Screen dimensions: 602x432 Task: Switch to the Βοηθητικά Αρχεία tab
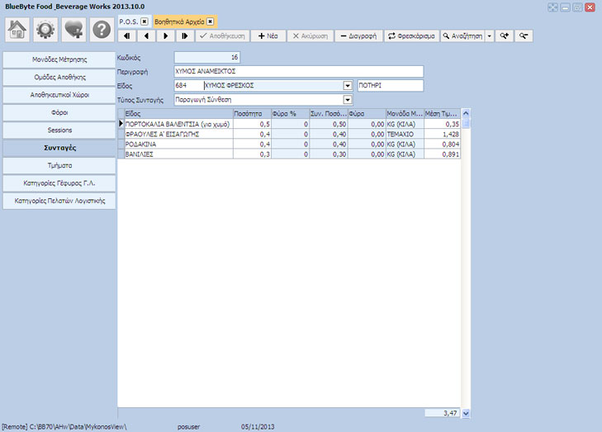pos(178,21)
